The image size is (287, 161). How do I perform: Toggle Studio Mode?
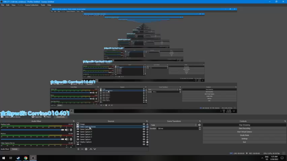[244, 135]
